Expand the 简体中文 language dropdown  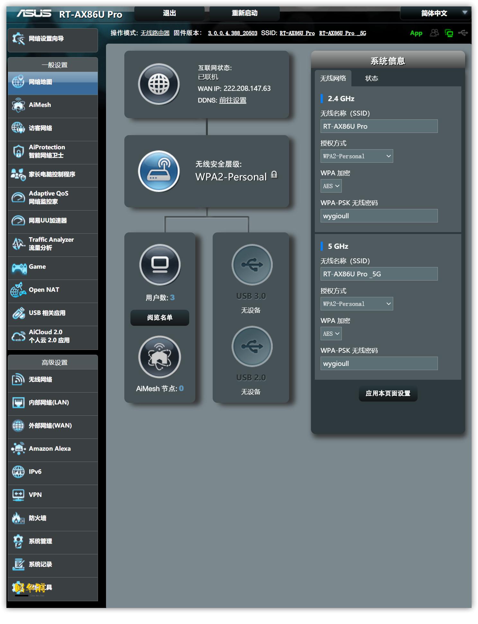tap(435, 13)
